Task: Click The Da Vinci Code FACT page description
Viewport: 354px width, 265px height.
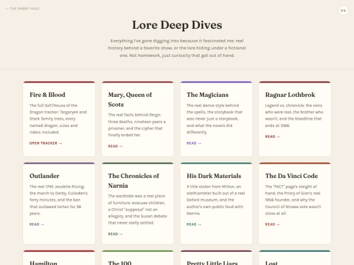Action: pyautogui.click(x=293, y=200)
